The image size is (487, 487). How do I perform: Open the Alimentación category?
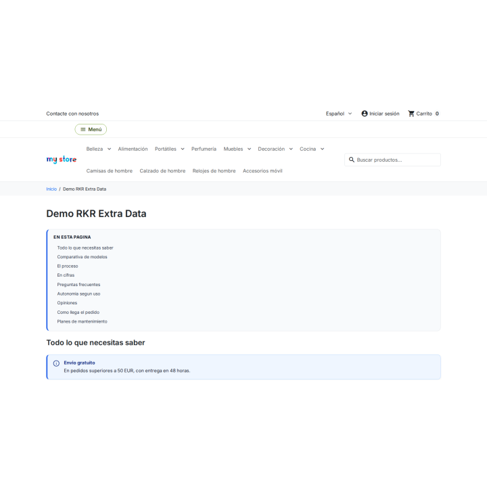pos(133,149)
